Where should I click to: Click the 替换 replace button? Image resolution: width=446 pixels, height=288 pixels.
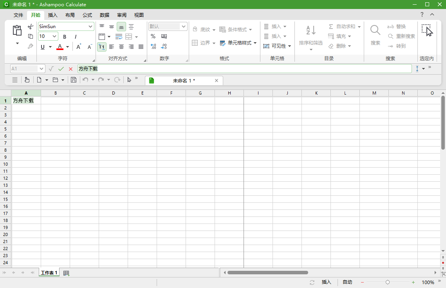(x=396, y=27)
